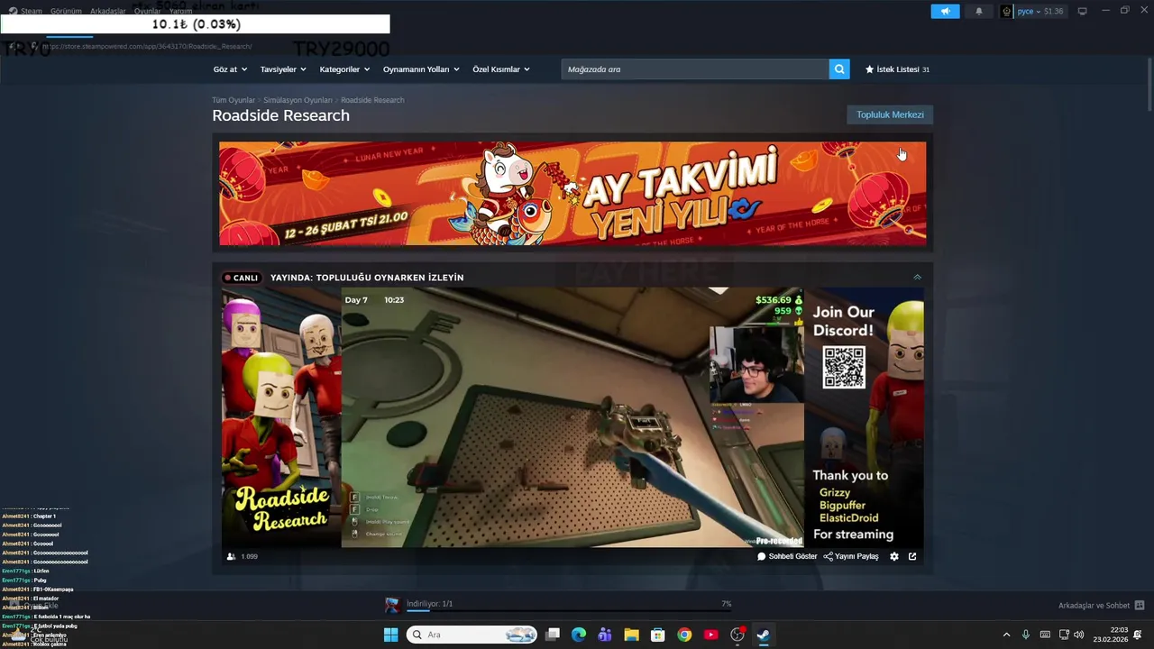Screen dimensions: 1154x649
Task: Open the clock and date in the taskbar
Action: [x=1111, y=635]
